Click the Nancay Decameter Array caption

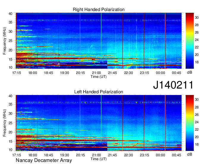[x=44, y=160]
